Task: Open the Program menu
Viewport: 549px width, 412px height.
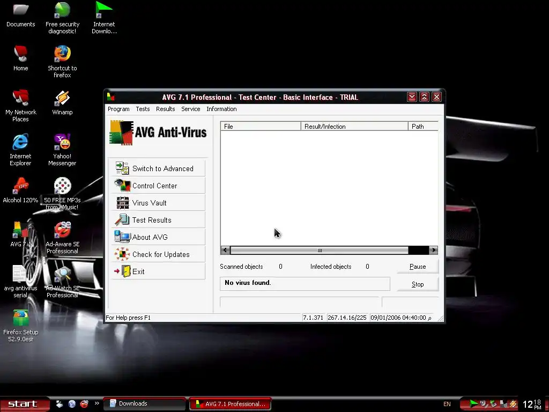Action: tap(118, 109)
